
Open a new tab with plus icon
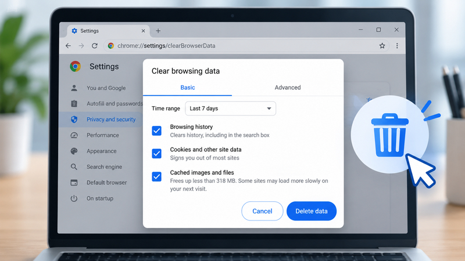click(158, 31)
